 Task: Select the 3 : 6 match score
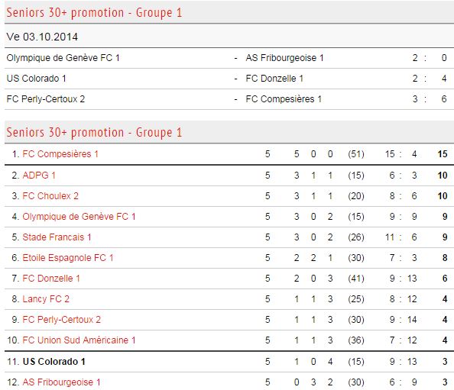430,99
